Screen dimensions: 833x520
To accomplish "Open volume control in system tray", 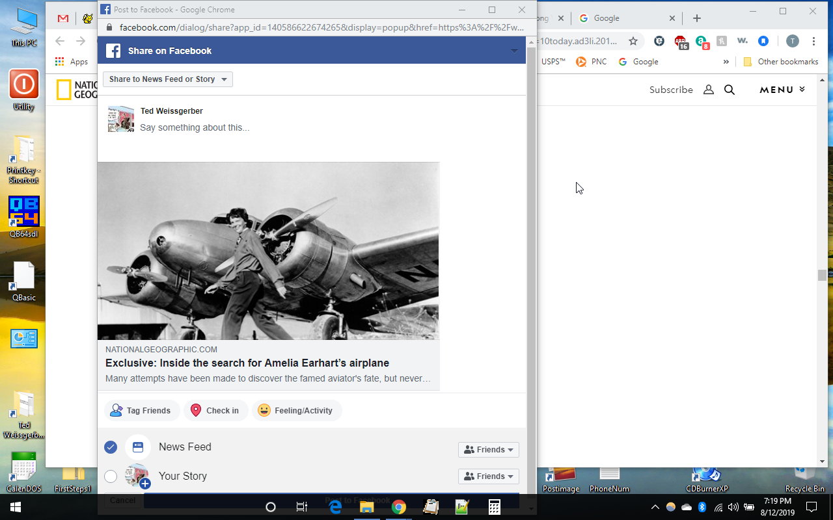I will [733, 507].
